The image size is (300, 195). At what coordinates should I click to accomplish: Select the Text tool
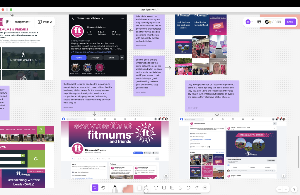(x=156, y=188)
